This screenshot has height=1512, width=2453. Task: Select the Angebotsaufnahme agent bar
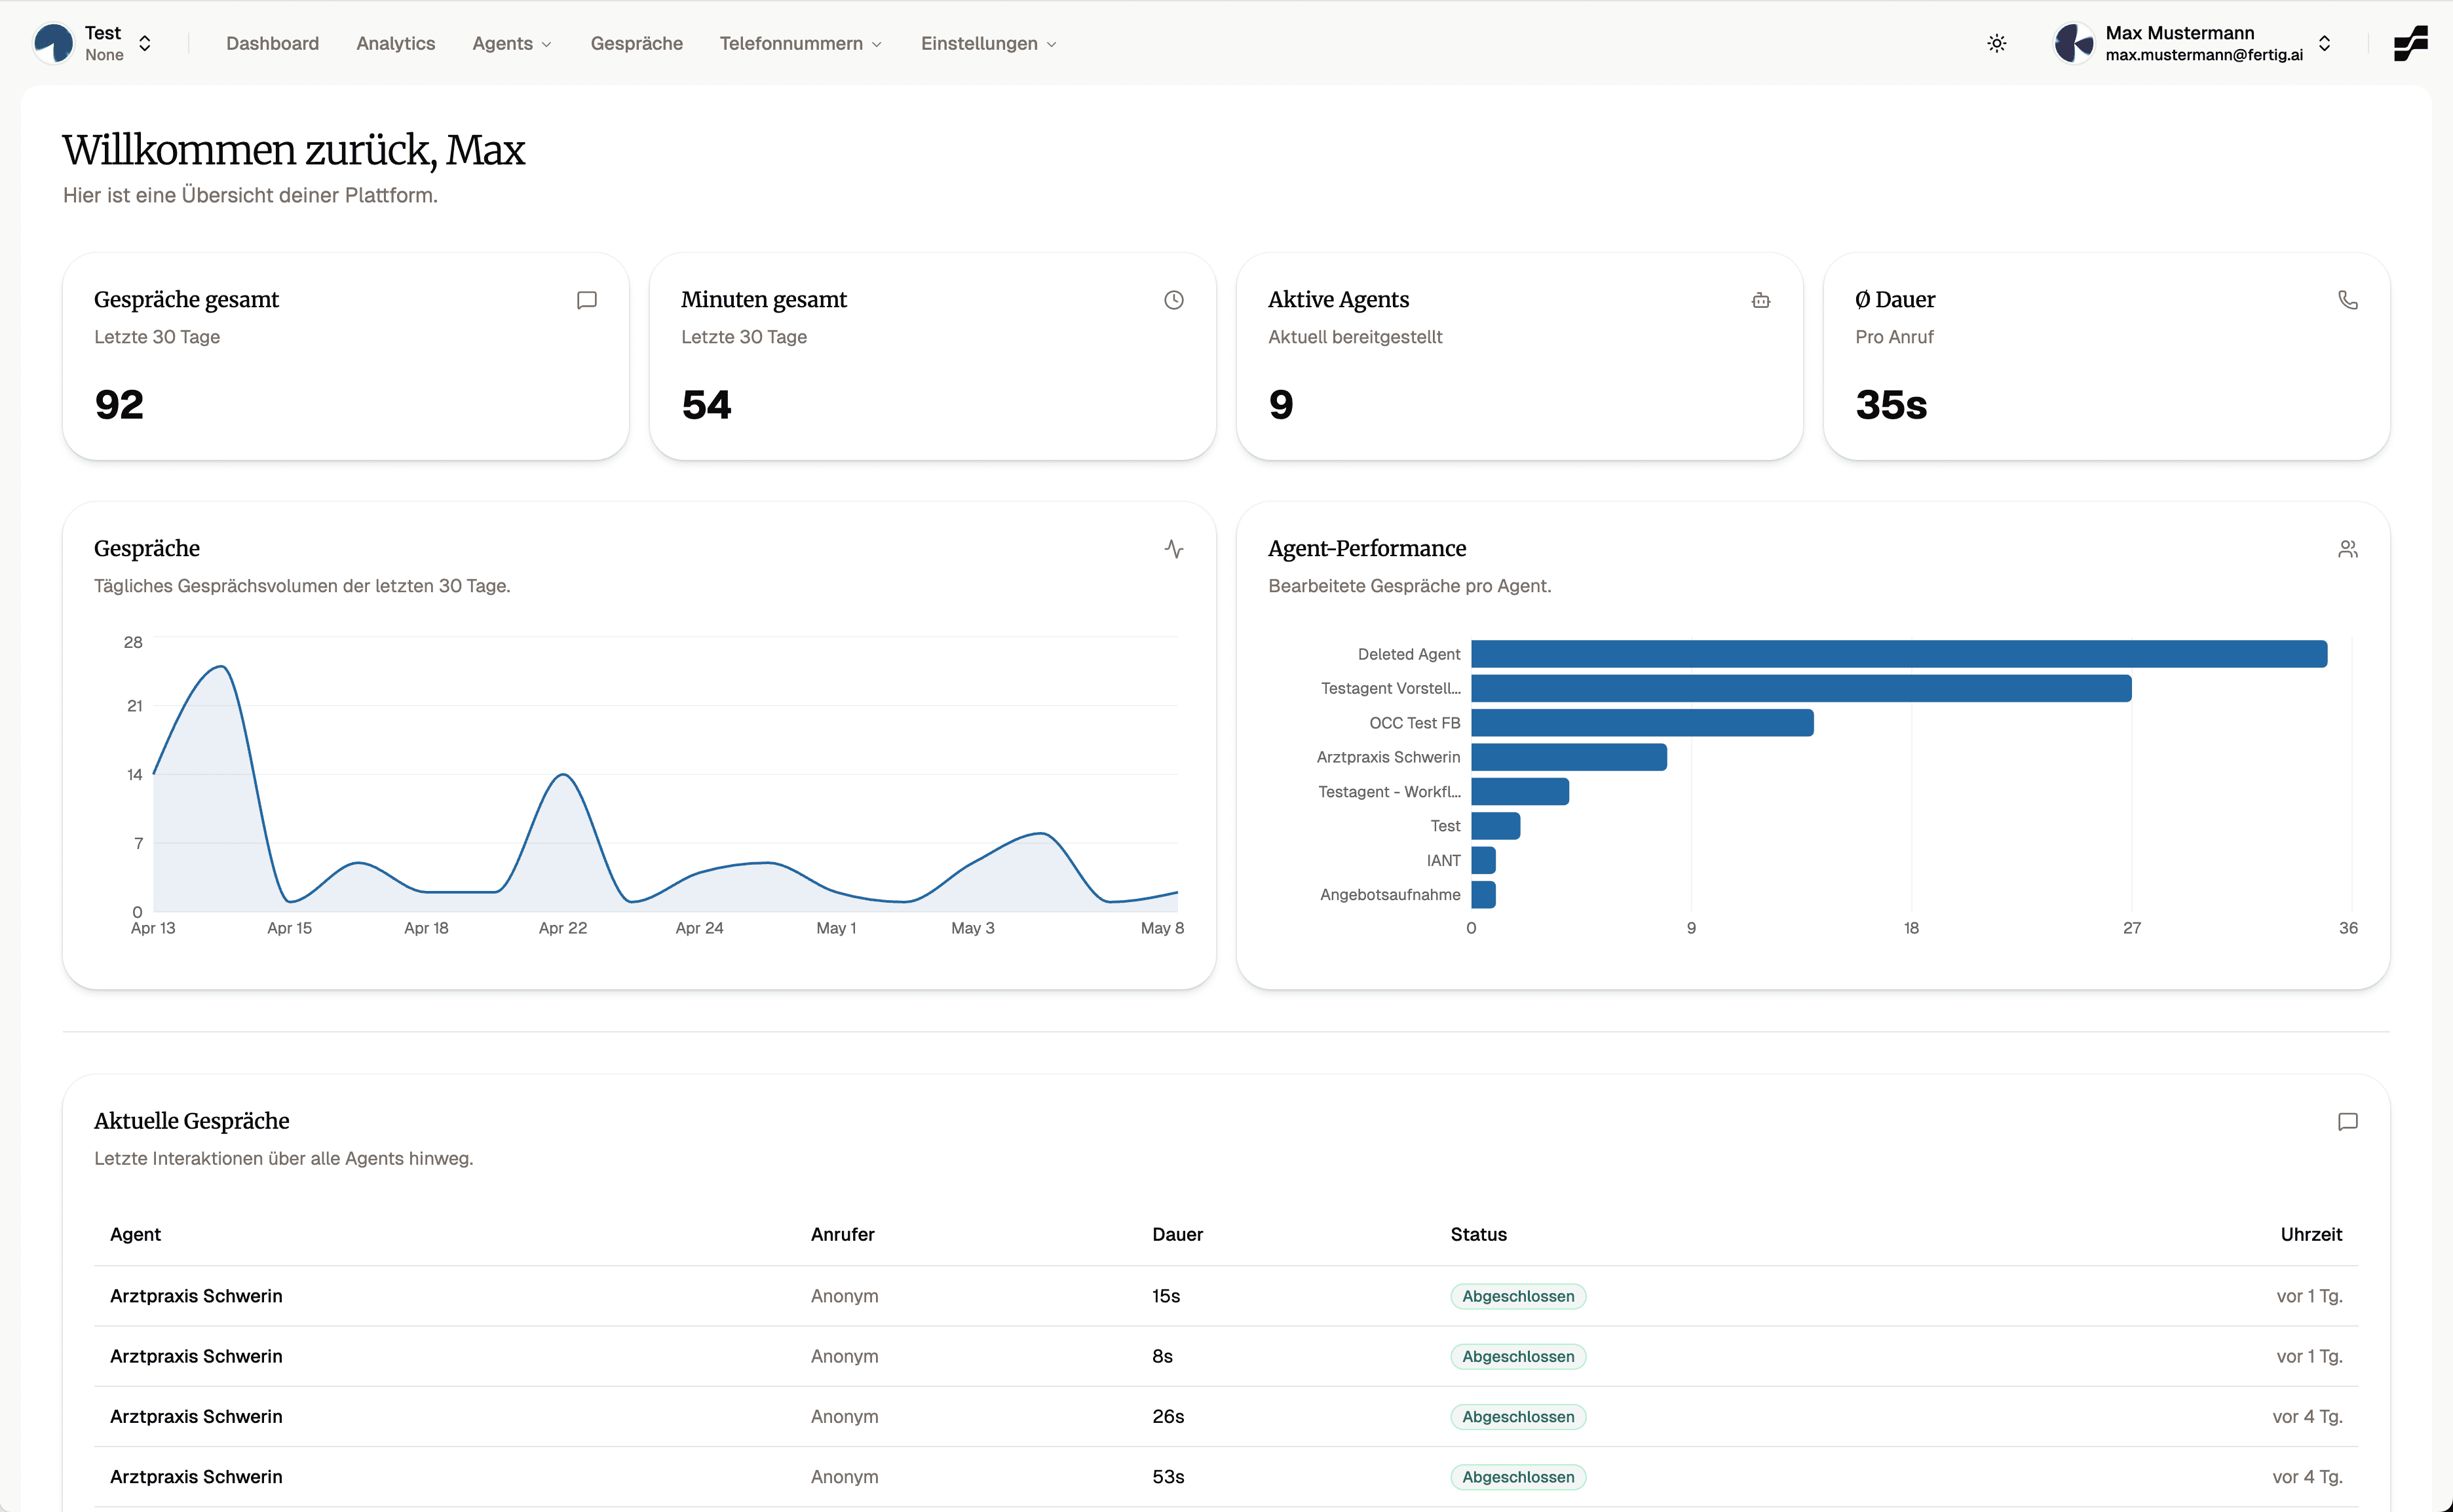[1483, 895]
